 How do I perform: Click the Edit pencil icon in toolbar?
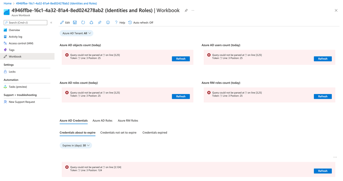click(x=62, y=22)
